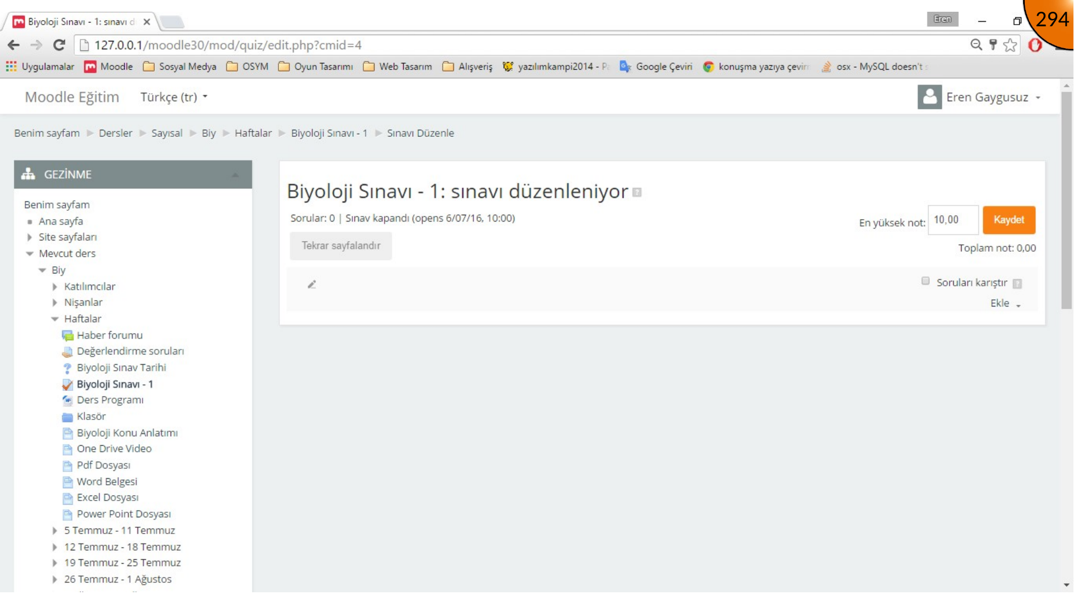Close the Biyoloji Sınavı browser tab
The width and height of the screenshot is (1074, 604).
146,22
